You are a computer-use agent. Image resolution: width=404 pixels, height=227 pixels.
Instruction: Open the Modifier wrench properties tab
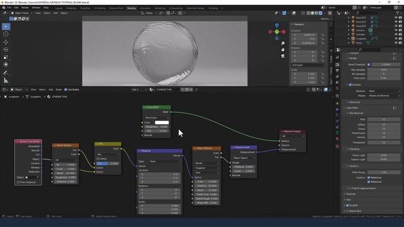click(x=337, y=109)
